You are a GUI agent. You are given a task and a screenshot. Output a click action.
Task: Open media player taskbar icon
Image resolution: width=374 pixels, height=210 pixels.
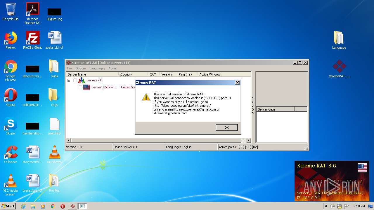[x=43, y=206]
